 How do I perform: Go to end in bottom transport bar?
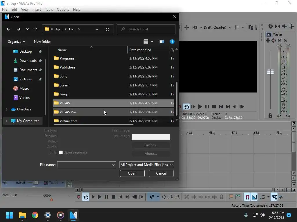(x=127, y=197)
